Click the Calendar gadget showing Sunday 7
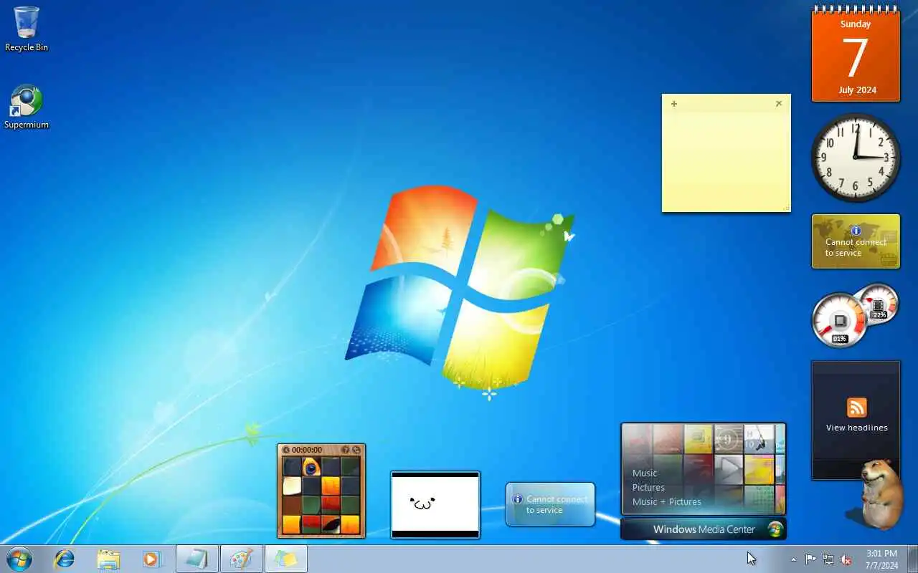 tap(856, 54)
